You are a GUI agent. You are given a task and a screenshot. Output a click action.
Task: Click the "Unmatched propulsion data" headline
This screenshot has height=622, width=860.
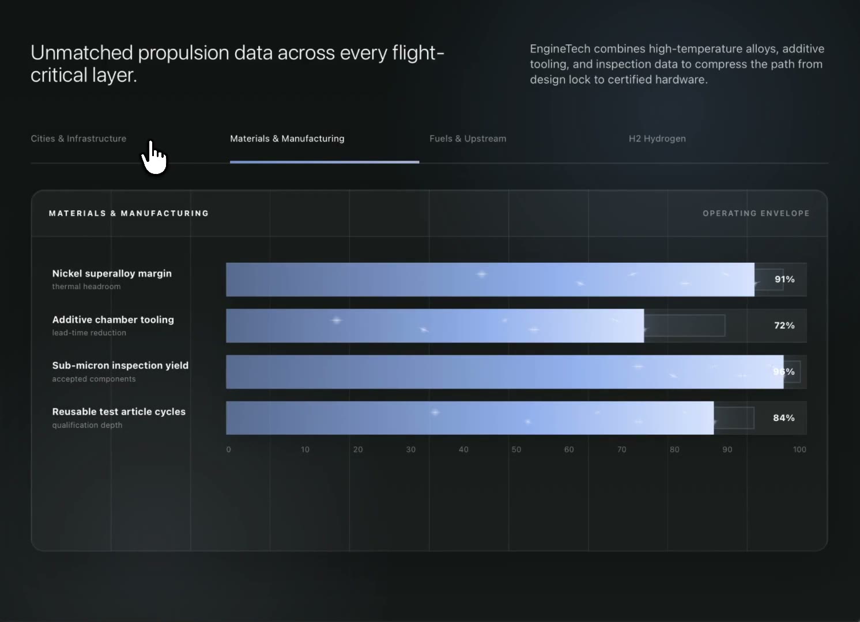(x=237, y=64)
